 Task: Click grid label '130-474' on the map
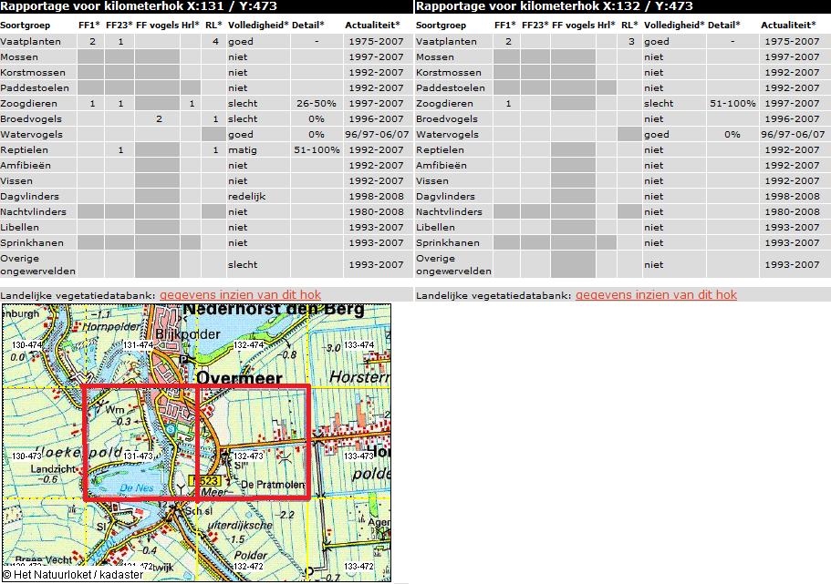(26, 344)
